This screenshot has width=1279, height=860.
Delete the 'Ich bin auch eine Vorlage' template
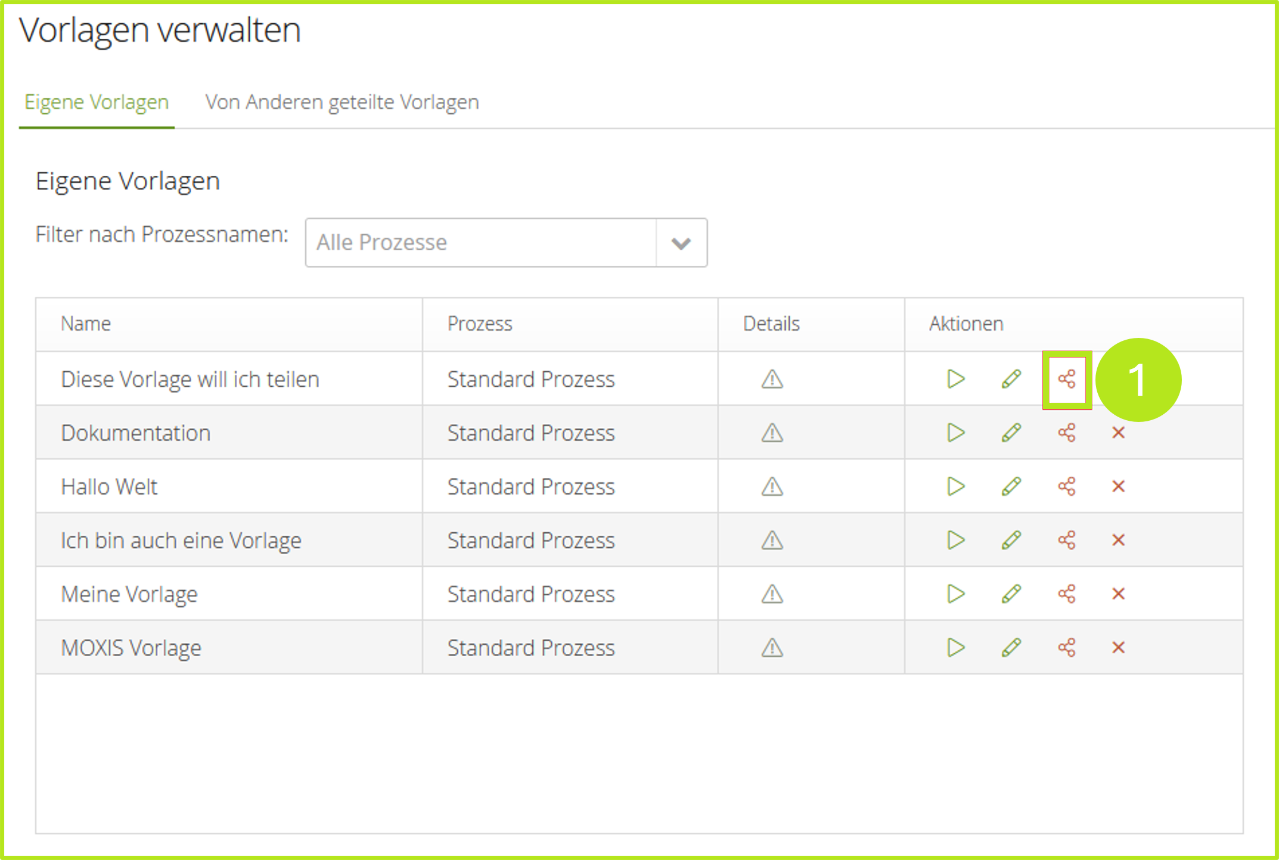1118,540
